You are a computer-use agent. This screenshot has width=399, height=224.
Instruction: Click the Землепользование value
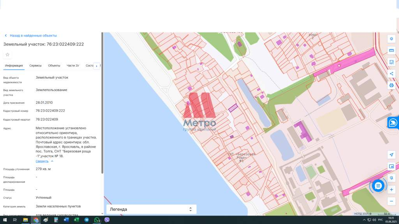pyautogui.click(x=51, y=90)
